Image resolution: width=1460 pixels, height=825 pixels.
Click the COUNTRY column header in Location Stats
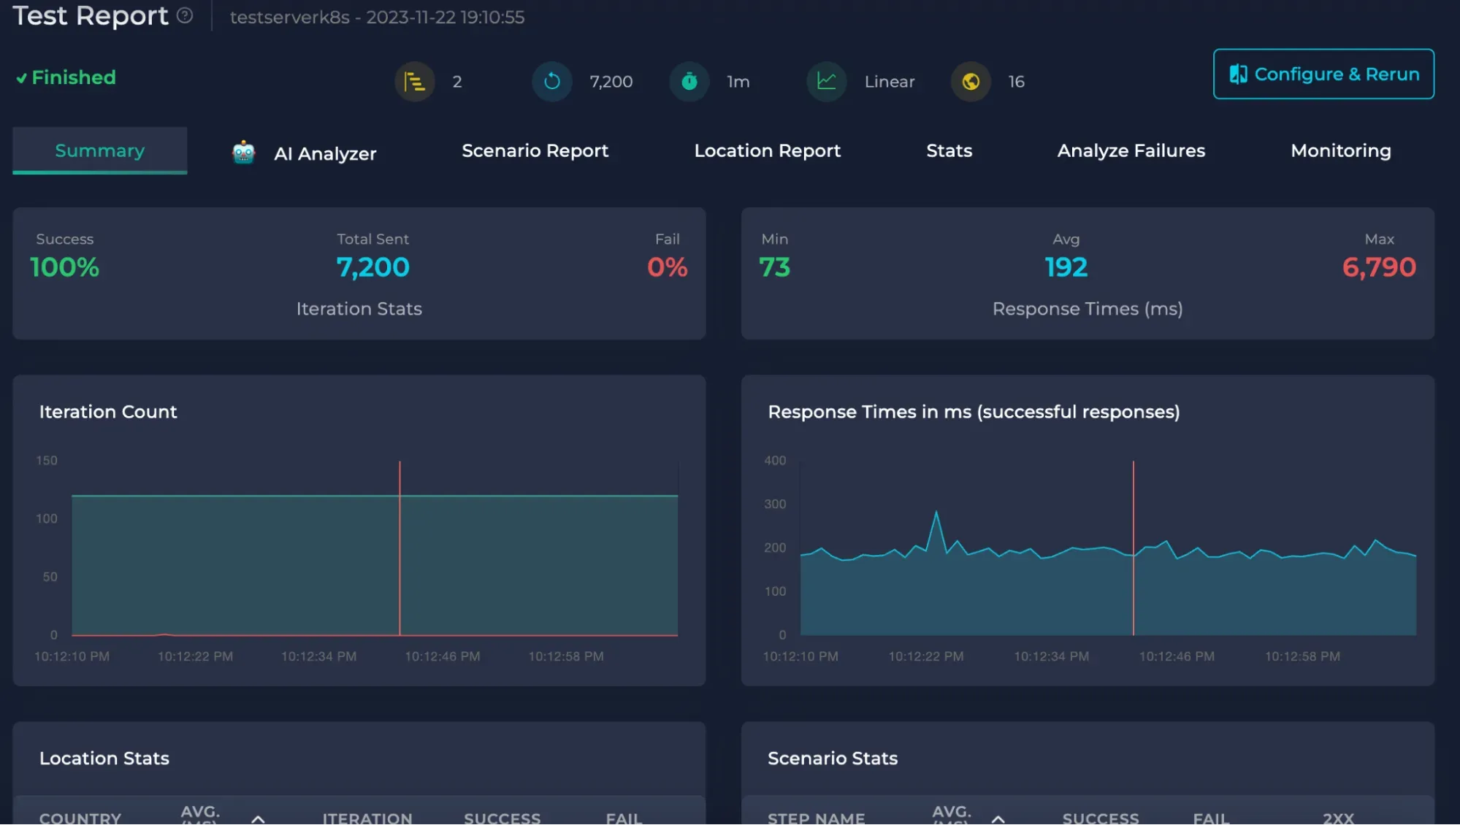(x=80, y=818)
